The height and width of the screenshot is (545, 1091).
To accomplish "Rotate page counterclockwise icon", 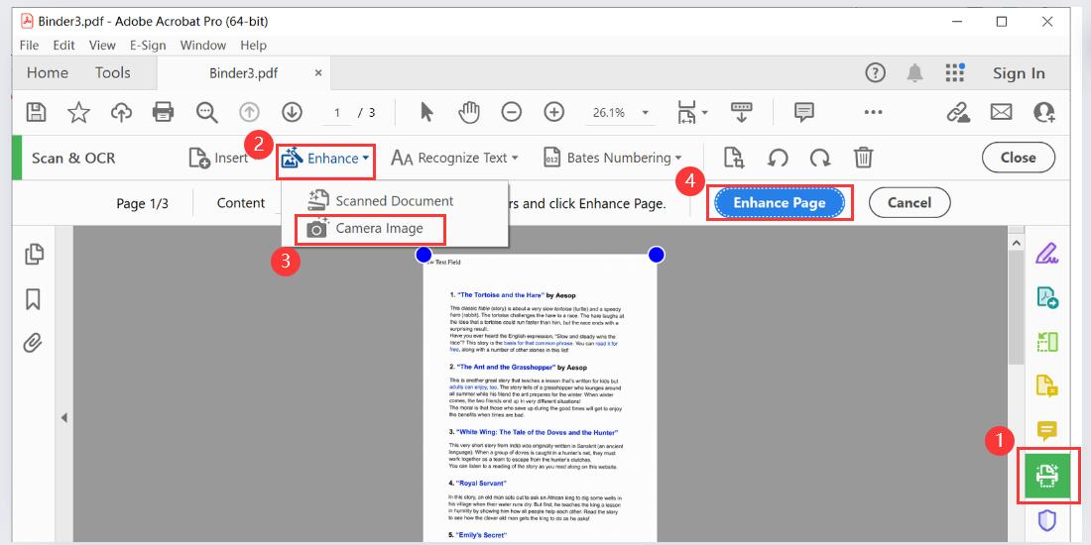I will click(779, 158).
